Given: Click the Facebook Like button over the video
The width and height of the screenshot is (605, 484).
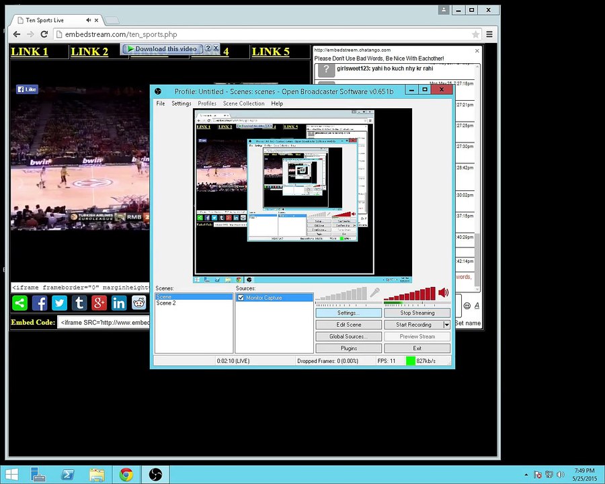Looking at the screenshot, I should point(27,89).
